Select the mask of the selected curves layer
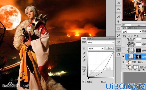The width and height of the screenshot is (146, 90). tap(138, 56)
